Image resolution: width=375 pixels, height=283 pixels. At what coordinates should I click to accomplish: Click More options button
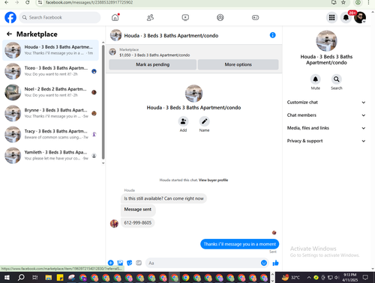click(x=238, y=64)
